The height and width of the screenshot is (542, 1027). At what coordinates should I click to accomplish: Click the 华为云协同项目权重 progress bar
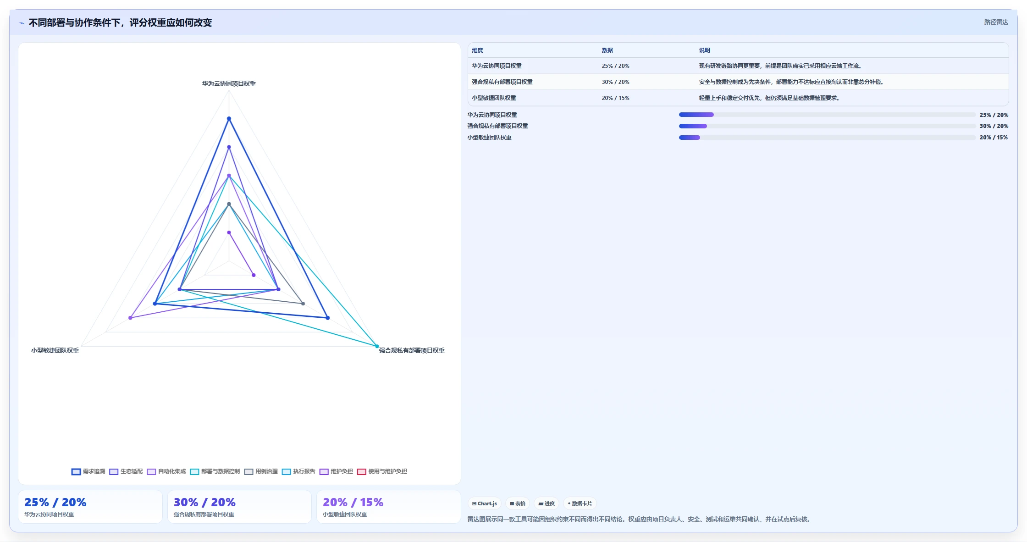click(827, 115)
